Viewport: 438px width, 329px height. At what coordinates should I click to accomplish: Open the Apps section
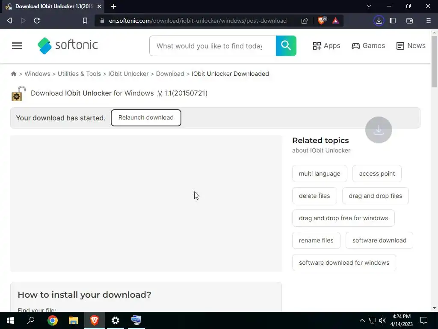tap(326, 45)
